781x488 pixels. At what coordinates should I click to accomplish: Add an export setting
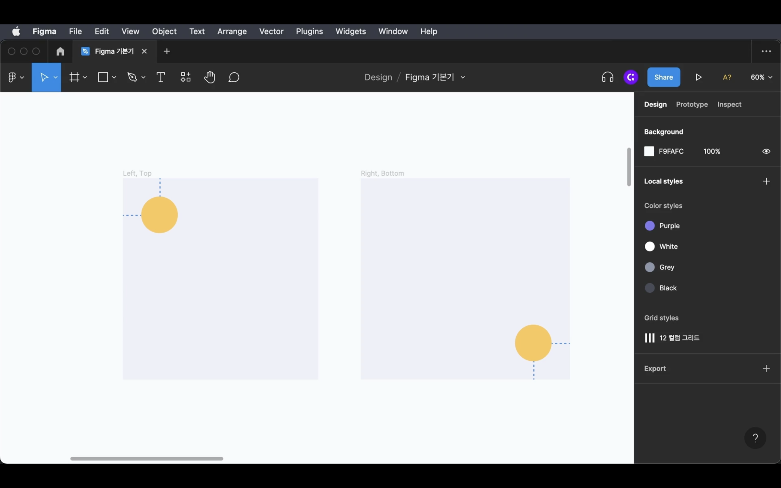pos(766,369)
